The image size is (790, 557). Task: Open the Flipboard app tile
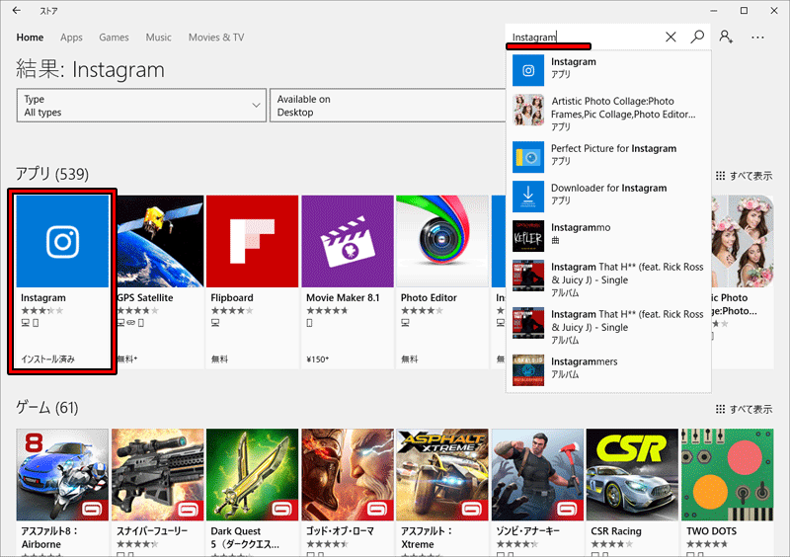click(x=253, y=281)
